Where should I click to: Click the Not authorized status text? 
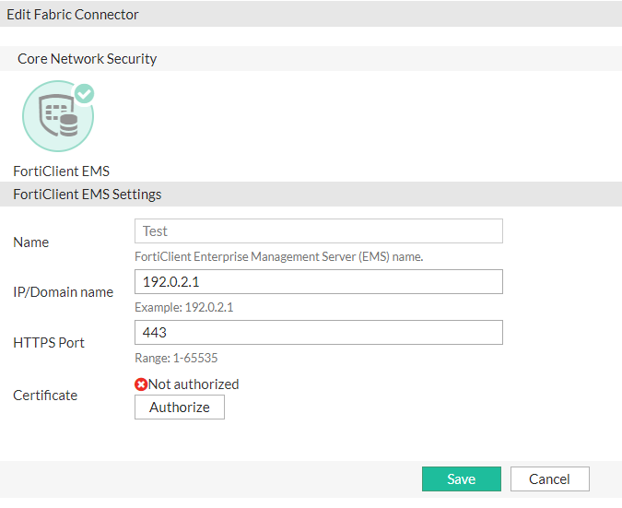194,384
